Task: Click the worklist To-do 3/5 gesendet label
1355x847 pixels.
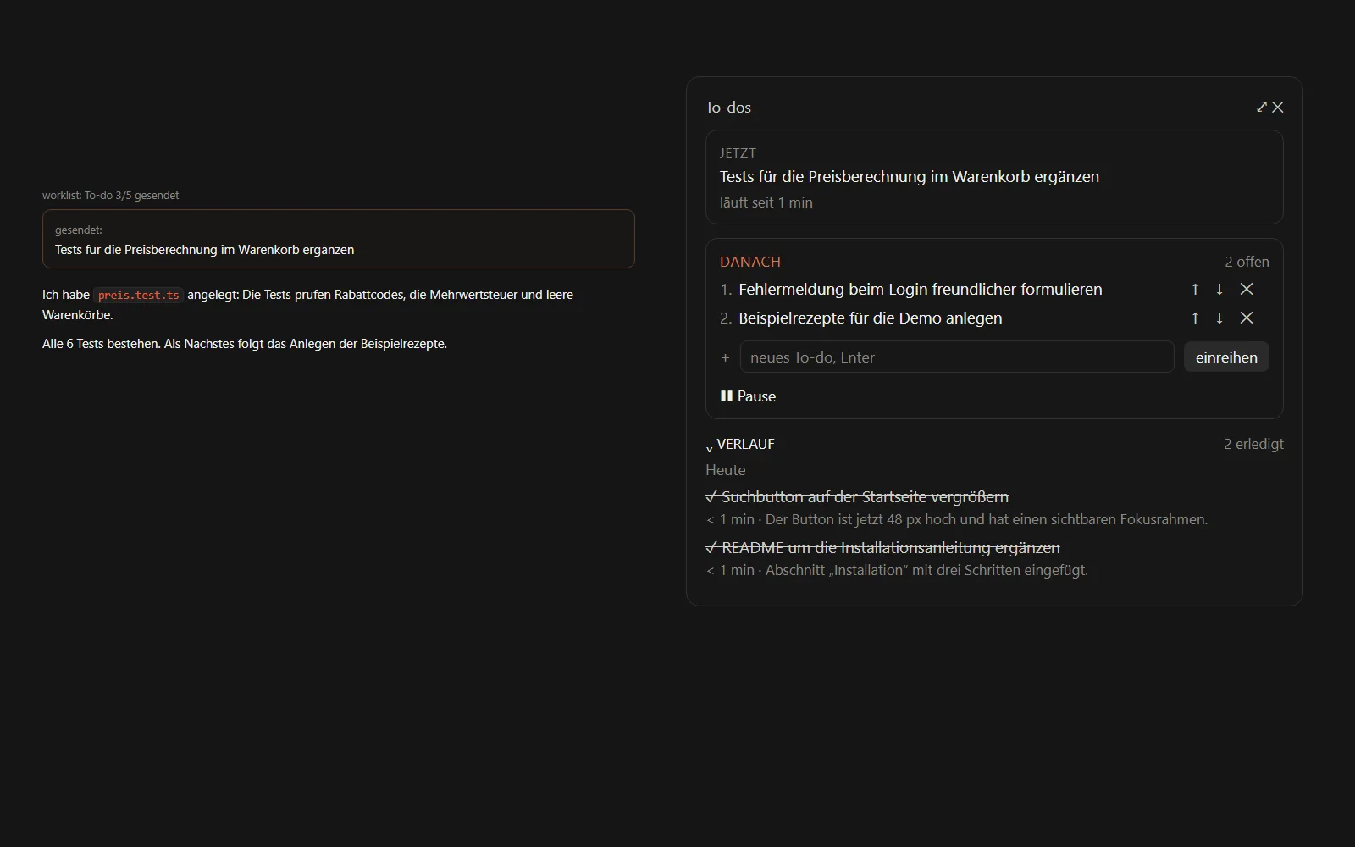Action: 110,196
